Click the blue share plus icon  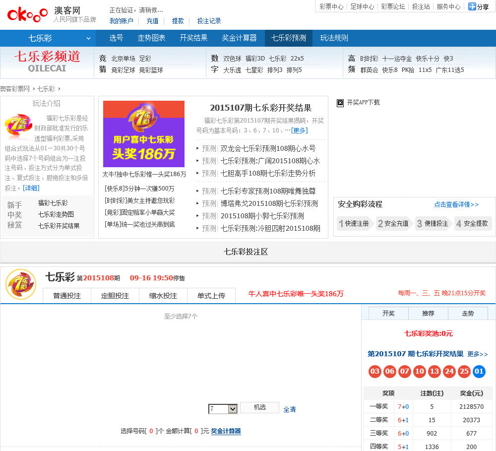coord(472,6)
